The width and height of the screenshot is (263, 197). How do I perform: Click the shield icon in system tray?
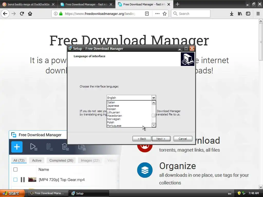coord(239,193)
